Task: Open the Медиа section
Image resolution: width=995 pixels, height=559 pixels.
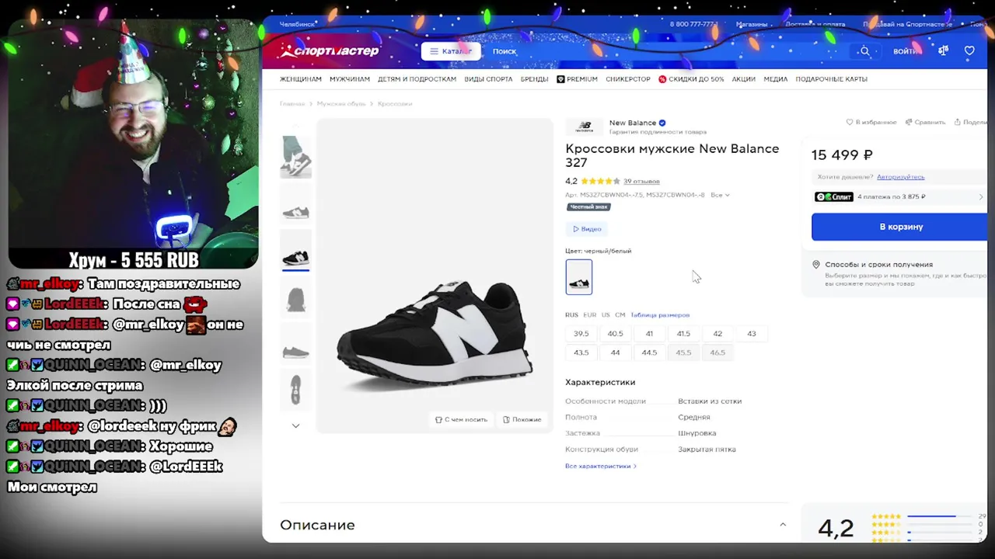Action: coord(775,79)
